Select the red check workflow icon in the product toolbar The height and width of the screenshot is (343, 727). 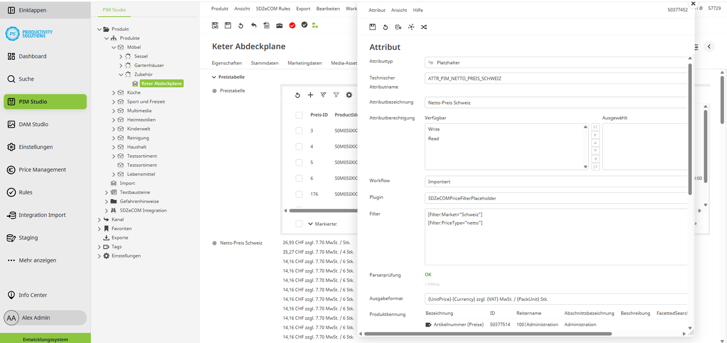(x=292, y=25)
